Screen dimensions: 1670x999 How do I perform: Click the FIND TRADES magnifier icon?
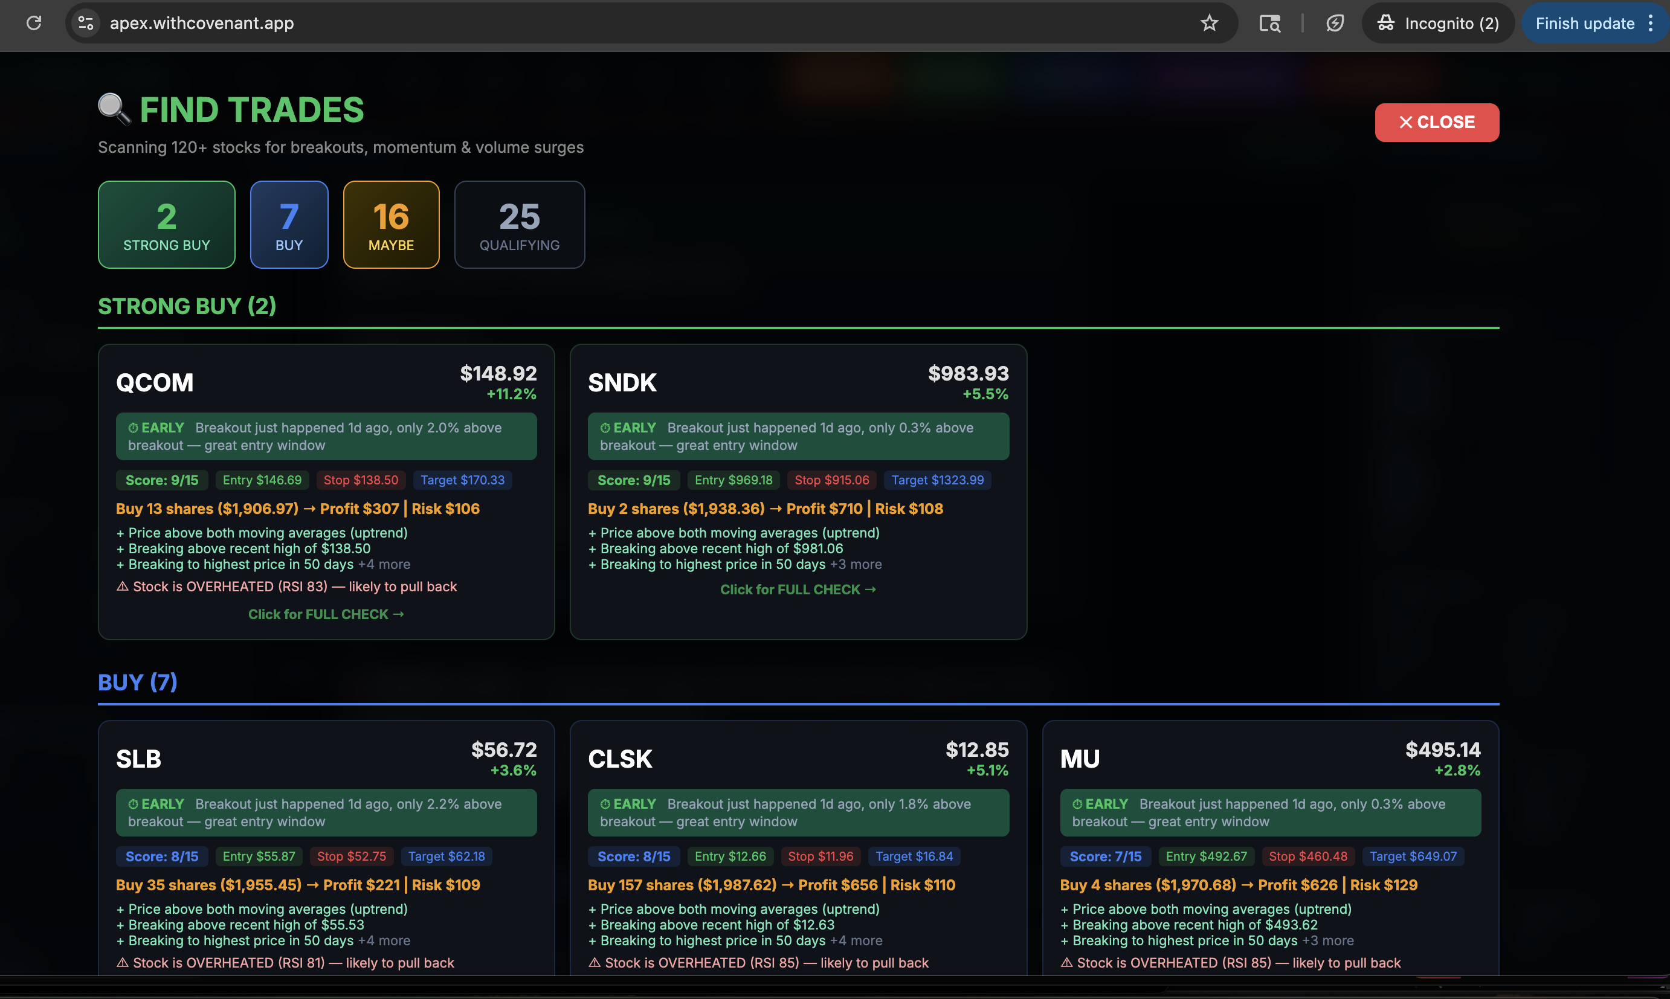click(x=114, y=109)
